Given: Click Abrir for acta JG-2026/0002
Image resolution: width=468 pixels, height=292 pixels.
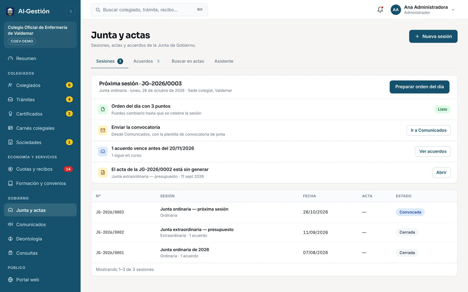Looking at the screenshot, I should pos(441,173).
